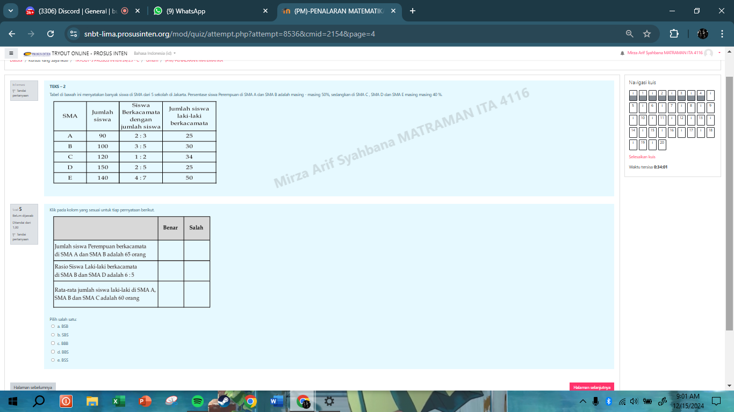
Task: Jump to question 9 in quiz navigation
Action: [x=710, y=108]
